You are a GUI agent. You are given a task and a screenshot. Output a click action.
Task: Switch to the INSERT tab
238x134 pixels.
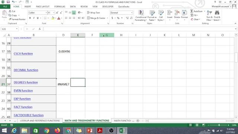coord(28,7)
